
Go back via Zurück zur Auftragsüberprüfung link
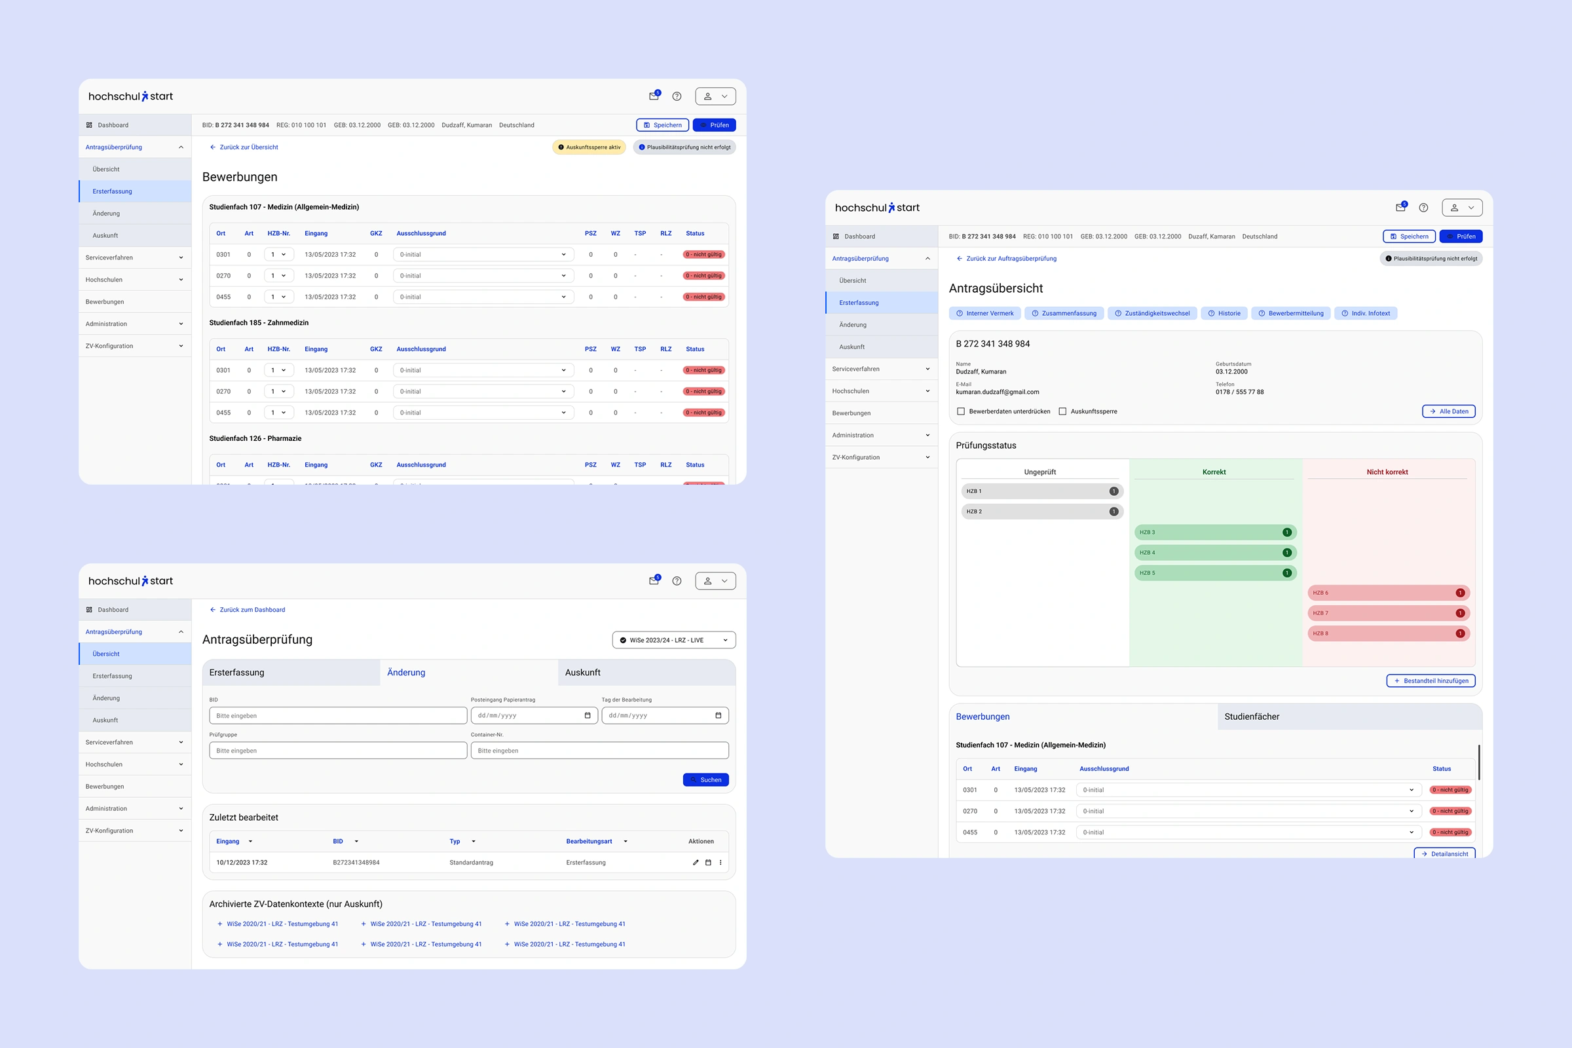pos(1007,259)
